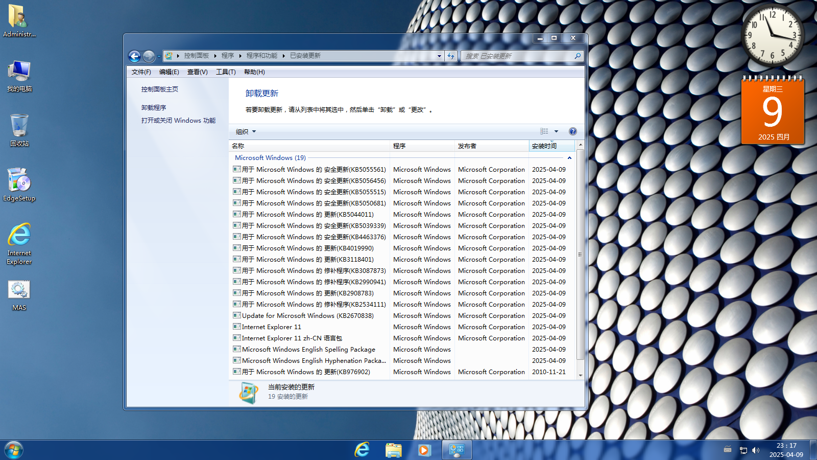
Task: Select the KB4463376 security update row
Action: [402, 237]
